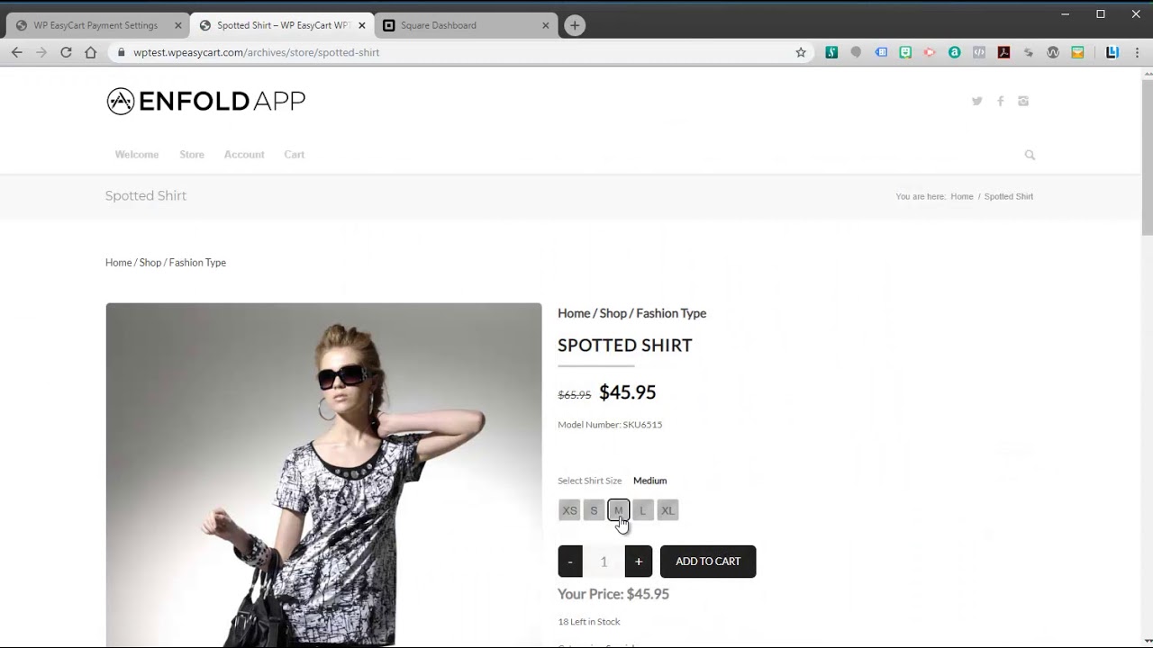The width and height of the screenshot is (1153, 648).
Task: Click the gray speech bubble extension icon
Action: pos(857,52)
